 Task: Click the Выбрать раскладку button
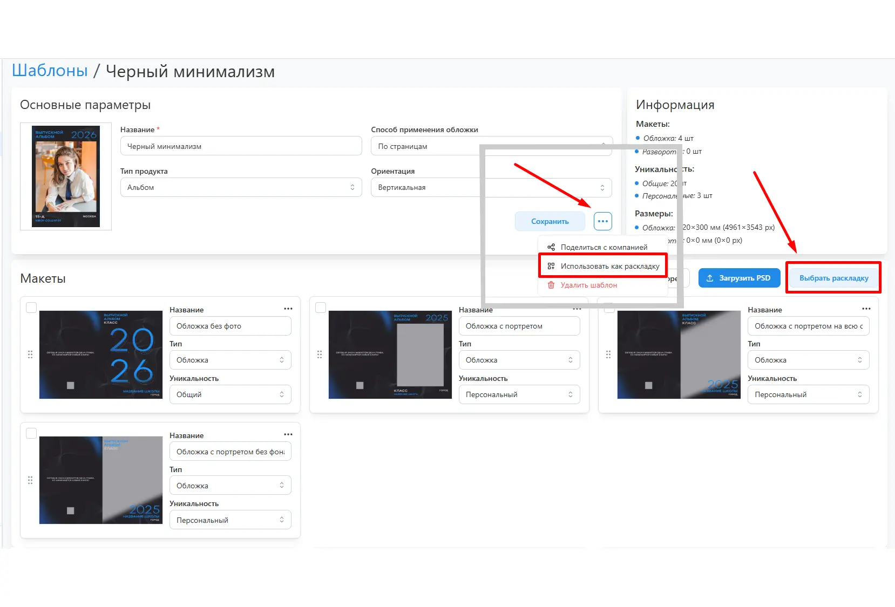[x=833, y=278]
